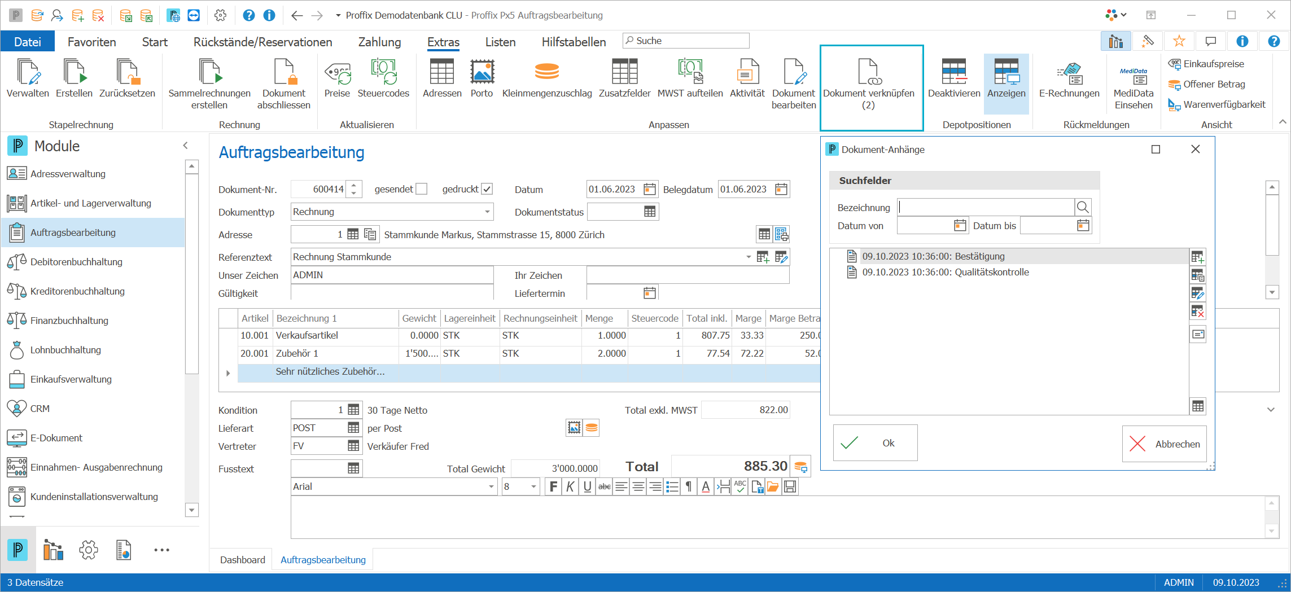The height and width of the screenshot is (592, 1291).
Task: Click the Steuercodes update icon
Action: tap(383, 72)
